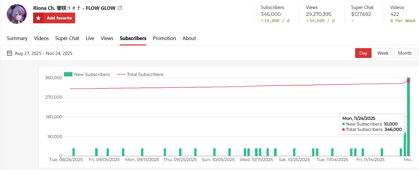Click the +54,609 / d views growth

pyautogui.click(x=320, y=21)
